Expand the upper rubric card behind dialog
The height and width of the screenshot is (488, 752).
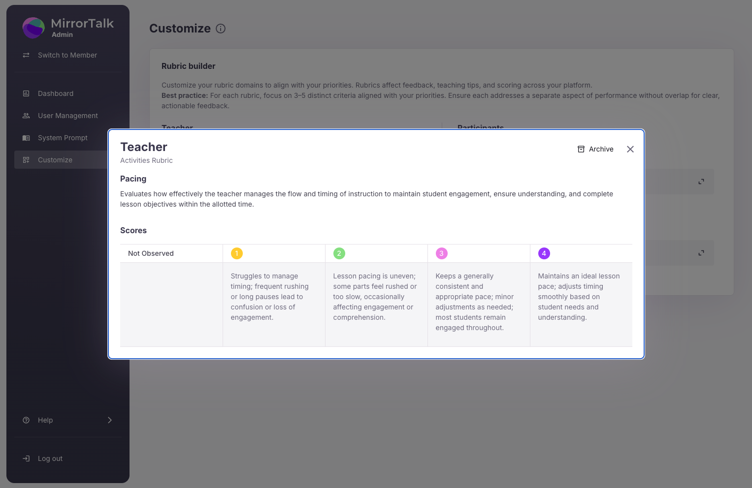701,182
